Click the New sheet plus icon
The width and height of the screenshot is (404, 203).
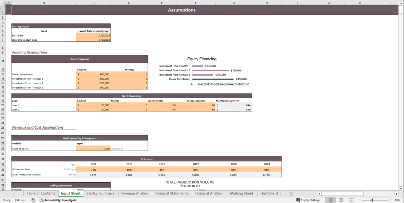click(291, 194)
